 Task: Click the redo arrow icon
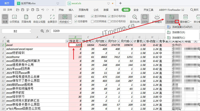click(x=47, y=10)
